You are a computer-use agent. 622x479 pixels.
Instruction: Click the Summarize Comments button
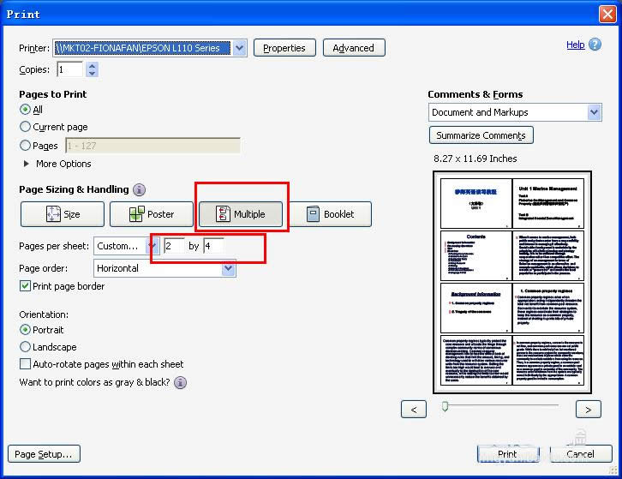pos(481,135)
